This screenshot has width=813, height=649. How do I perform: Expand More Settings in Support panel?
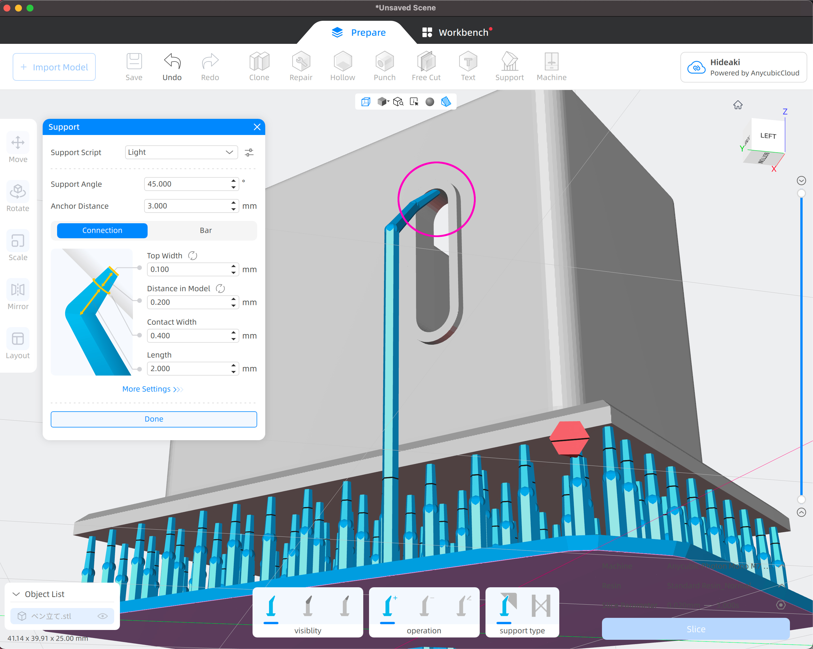pyautogui.click(x=152, y=389)
